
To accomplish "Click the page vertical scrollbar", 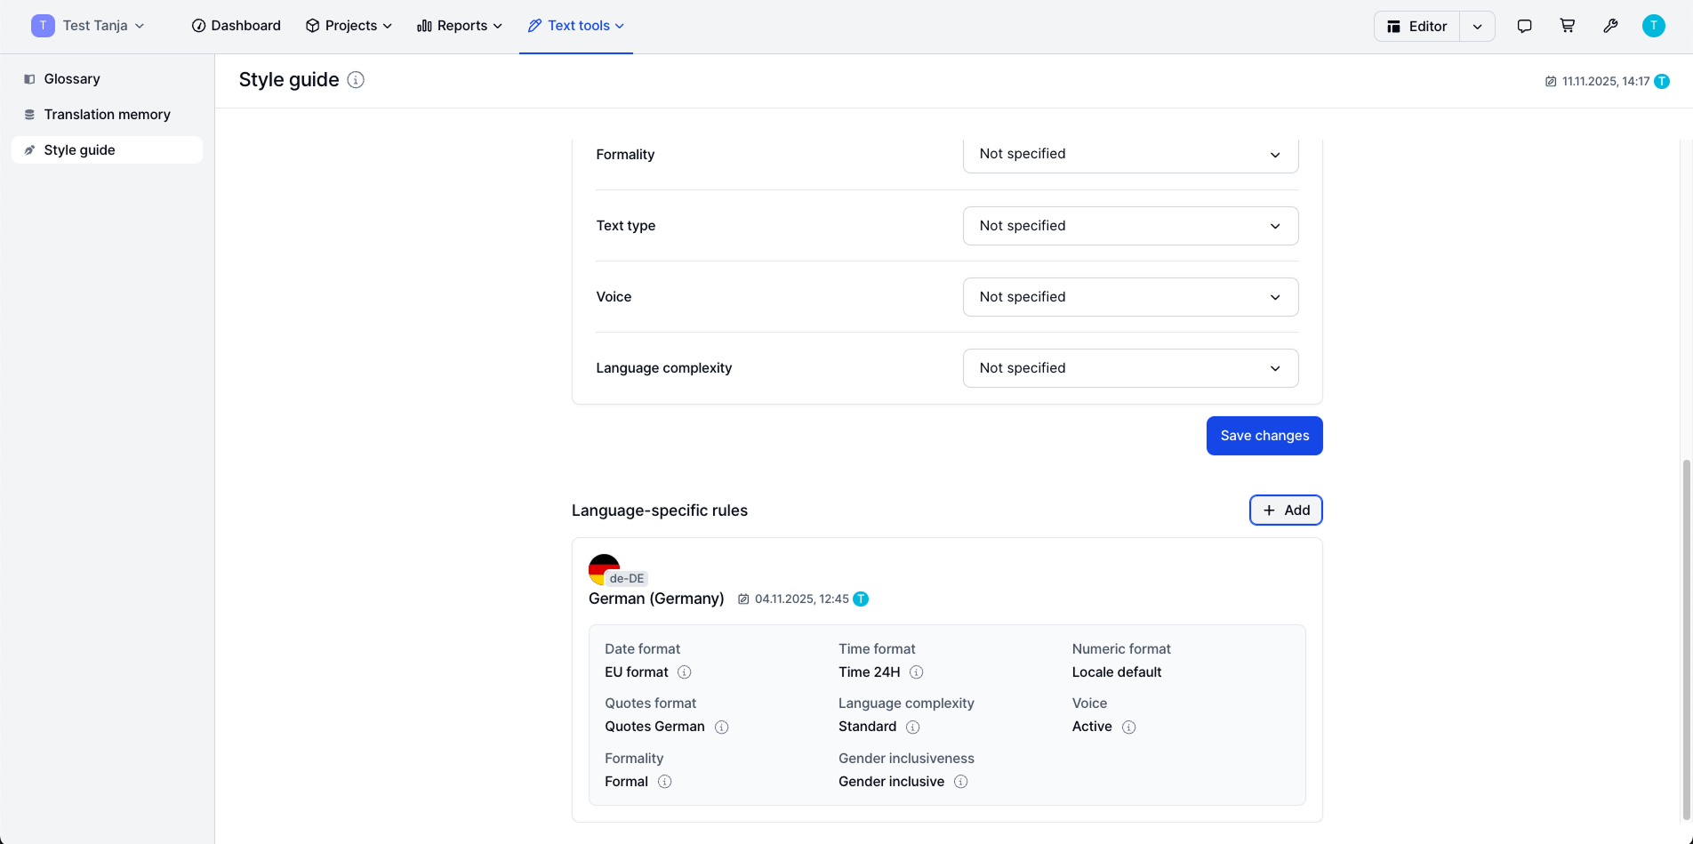I will click(x=1686, y=640).
